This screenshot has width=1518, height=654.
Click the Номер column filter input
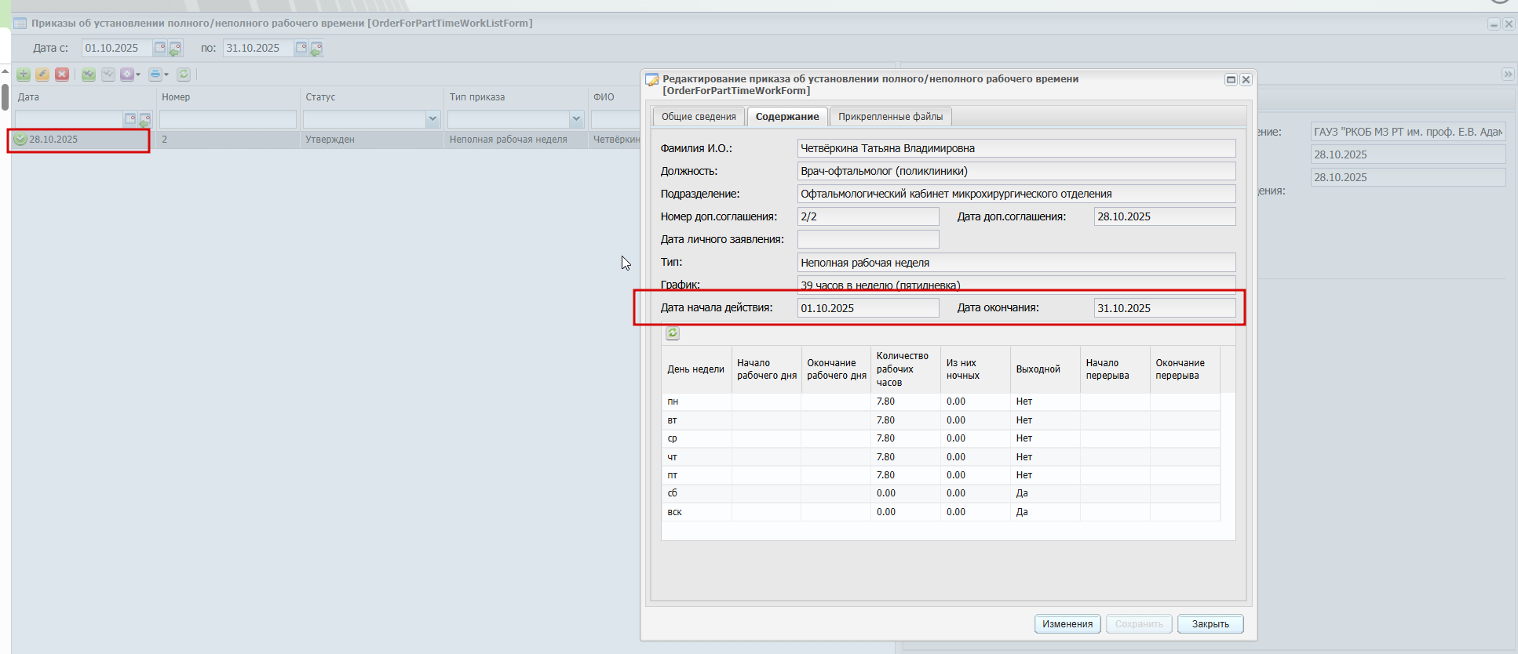click(x=228, y=119)
